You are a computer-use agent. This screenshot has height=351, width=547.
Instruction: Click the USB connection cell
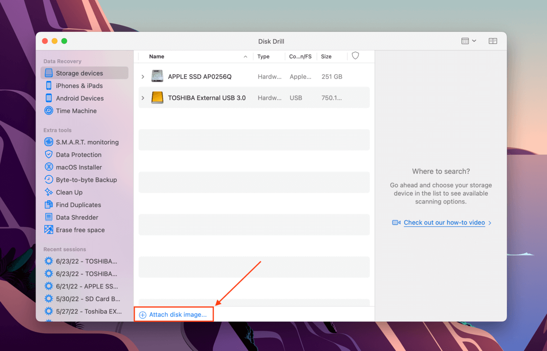pos(296,98)
